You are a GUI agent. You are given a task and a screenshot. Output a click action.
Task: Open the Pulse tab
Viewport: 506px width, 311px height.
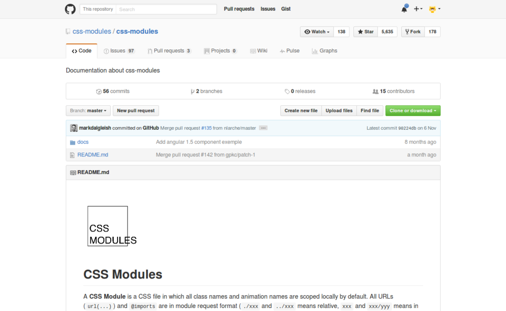(290, 51)
